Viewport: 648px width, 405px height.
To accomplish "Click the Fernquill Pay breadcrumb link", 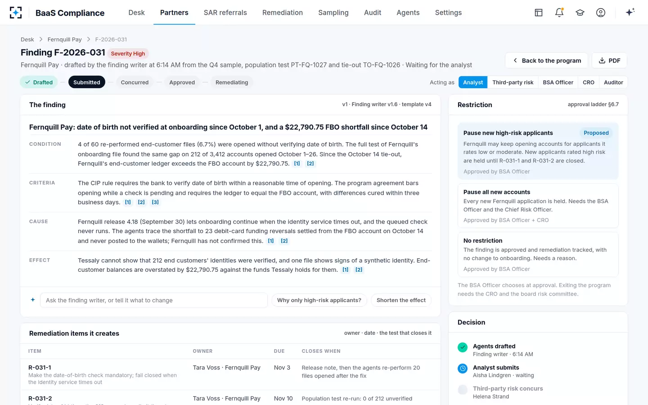I will pos(65,40).
